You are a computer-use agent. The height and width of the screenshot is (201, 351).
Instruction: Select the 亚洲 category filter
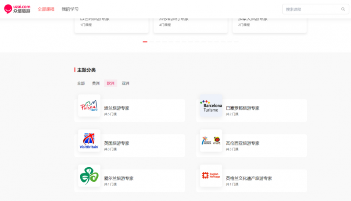[x=125, y=83]
